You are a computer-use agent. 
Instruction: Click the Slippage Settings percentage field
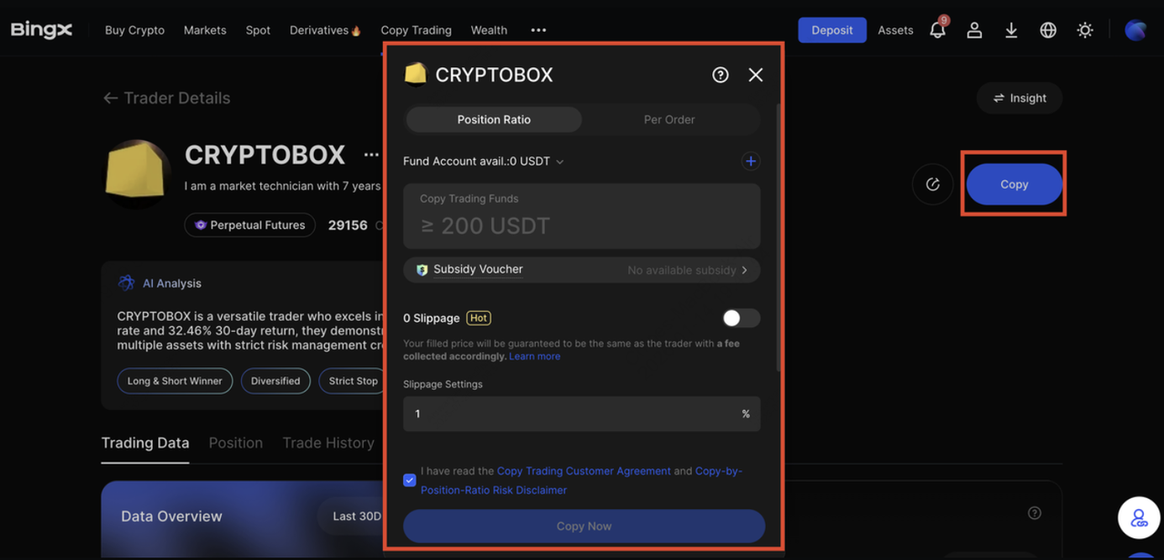[x=573, y=414]
